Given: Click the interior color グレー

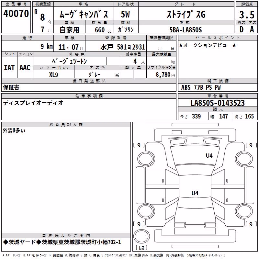Looking at the screenshot, I should 95,74.
